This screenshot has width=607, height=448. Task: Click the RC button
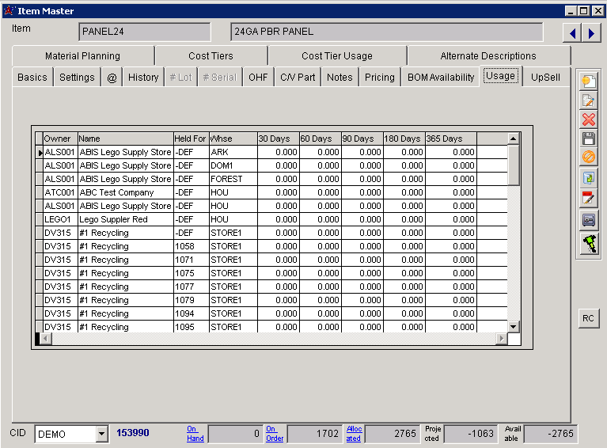click(588, 318)
